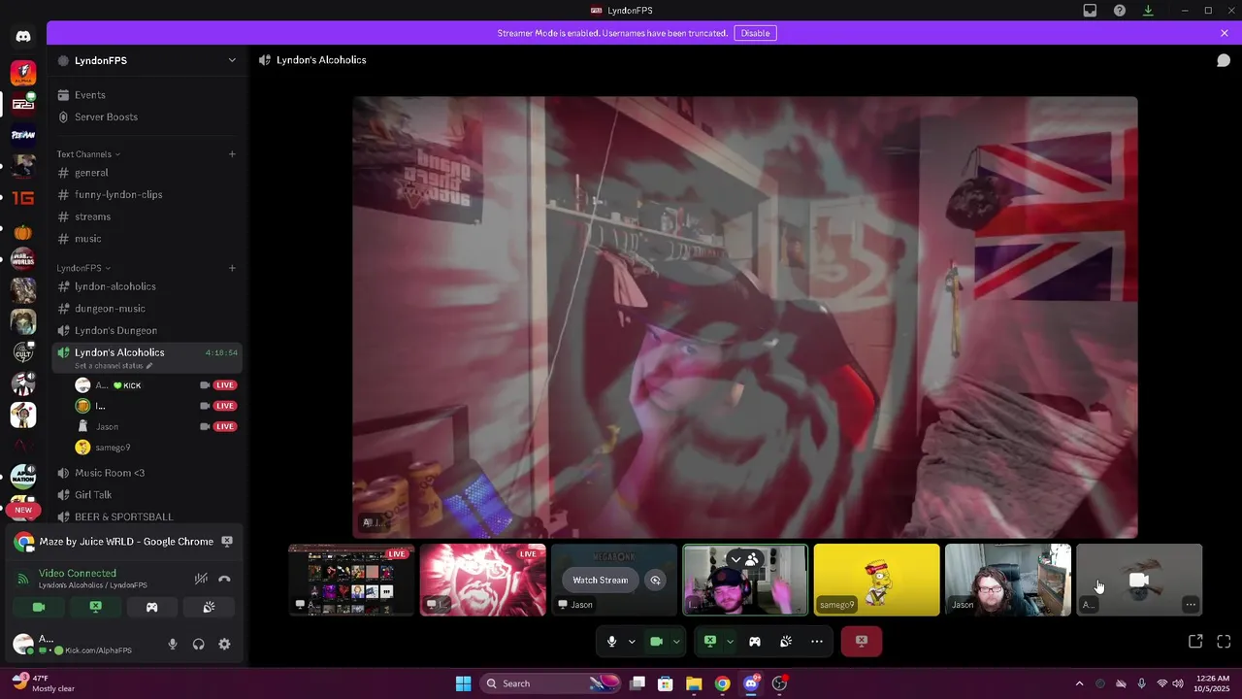Open the chat panel speech bubble icon
The width and height of the screenshot is (1242, 699).
click(x=1224, y=60)
